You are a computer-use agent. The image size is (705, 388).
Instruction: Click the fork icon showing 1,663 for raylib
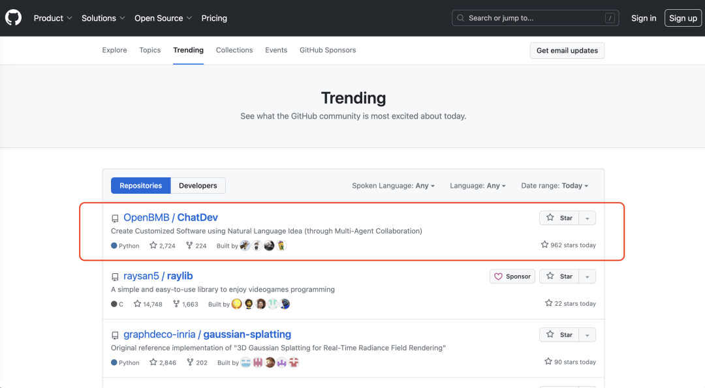pyautogui.click(x=176, y=304)
